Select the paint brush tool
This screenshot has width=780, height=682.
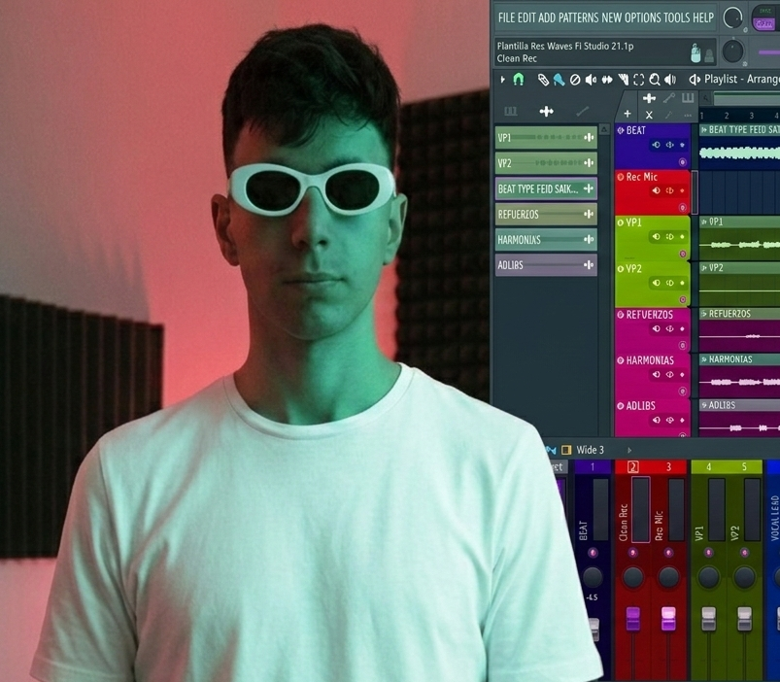tap(560, 80)
